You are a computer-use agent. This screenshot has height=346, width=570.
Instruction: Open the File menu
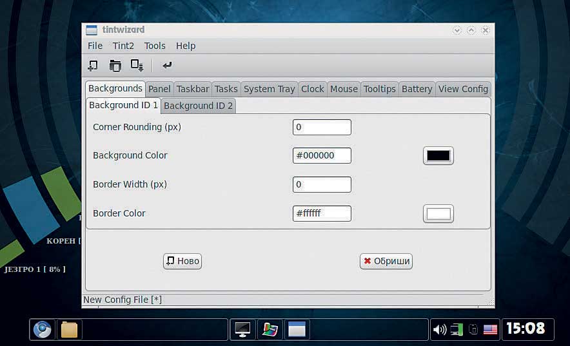95,46
